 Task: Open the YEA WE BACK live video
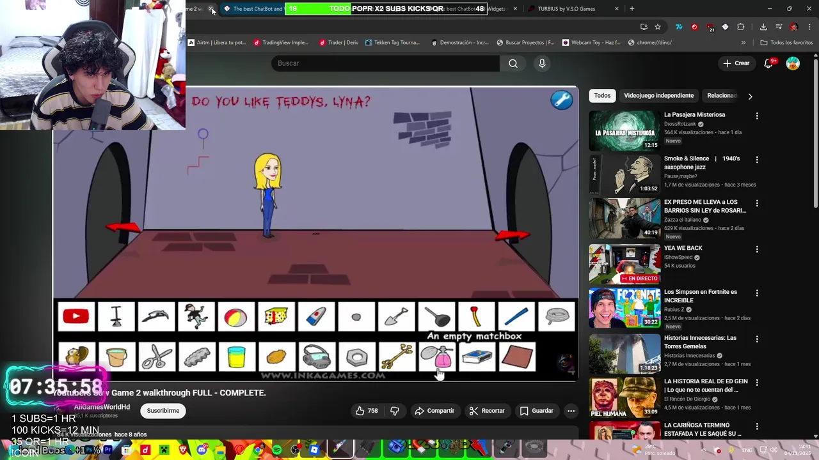(x=624, y=264)
